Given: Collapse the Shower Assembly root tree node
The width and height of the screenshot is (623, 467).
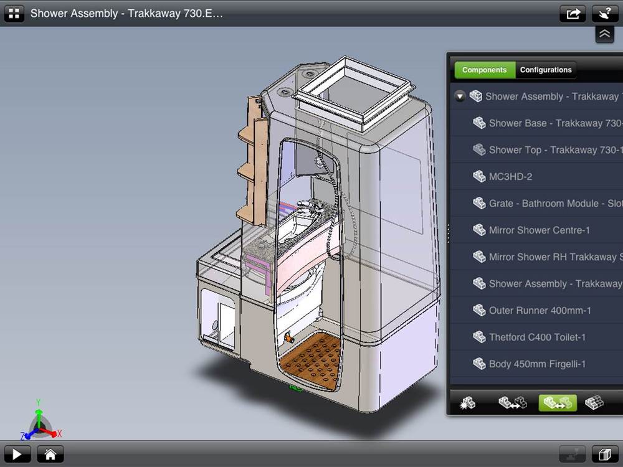Looking at the screenshot, I should [x=460, y=97].
